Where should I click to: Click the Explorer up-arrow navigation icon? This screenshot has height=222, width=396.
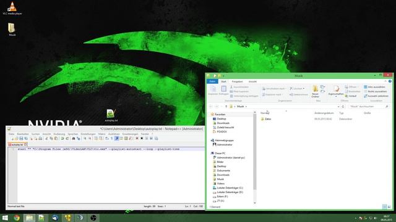coord(226,107)
